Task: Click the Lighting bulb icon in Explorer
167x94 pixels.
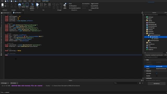Action: click(147, 21)
